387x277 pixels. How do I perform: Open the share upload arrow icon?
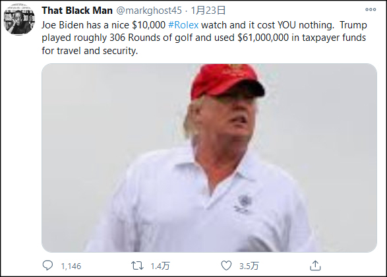[x=315, y=265]
